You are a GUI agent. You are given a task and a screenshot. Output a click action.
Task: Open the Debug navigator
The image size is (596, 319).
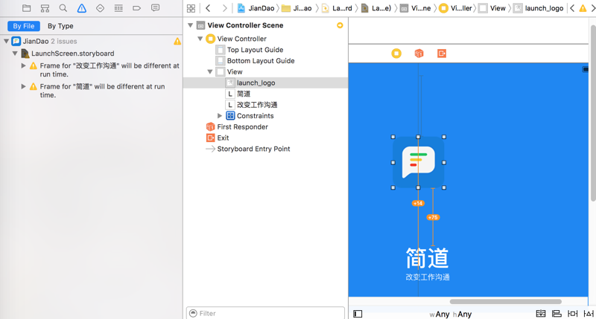[x=118, y=8]
